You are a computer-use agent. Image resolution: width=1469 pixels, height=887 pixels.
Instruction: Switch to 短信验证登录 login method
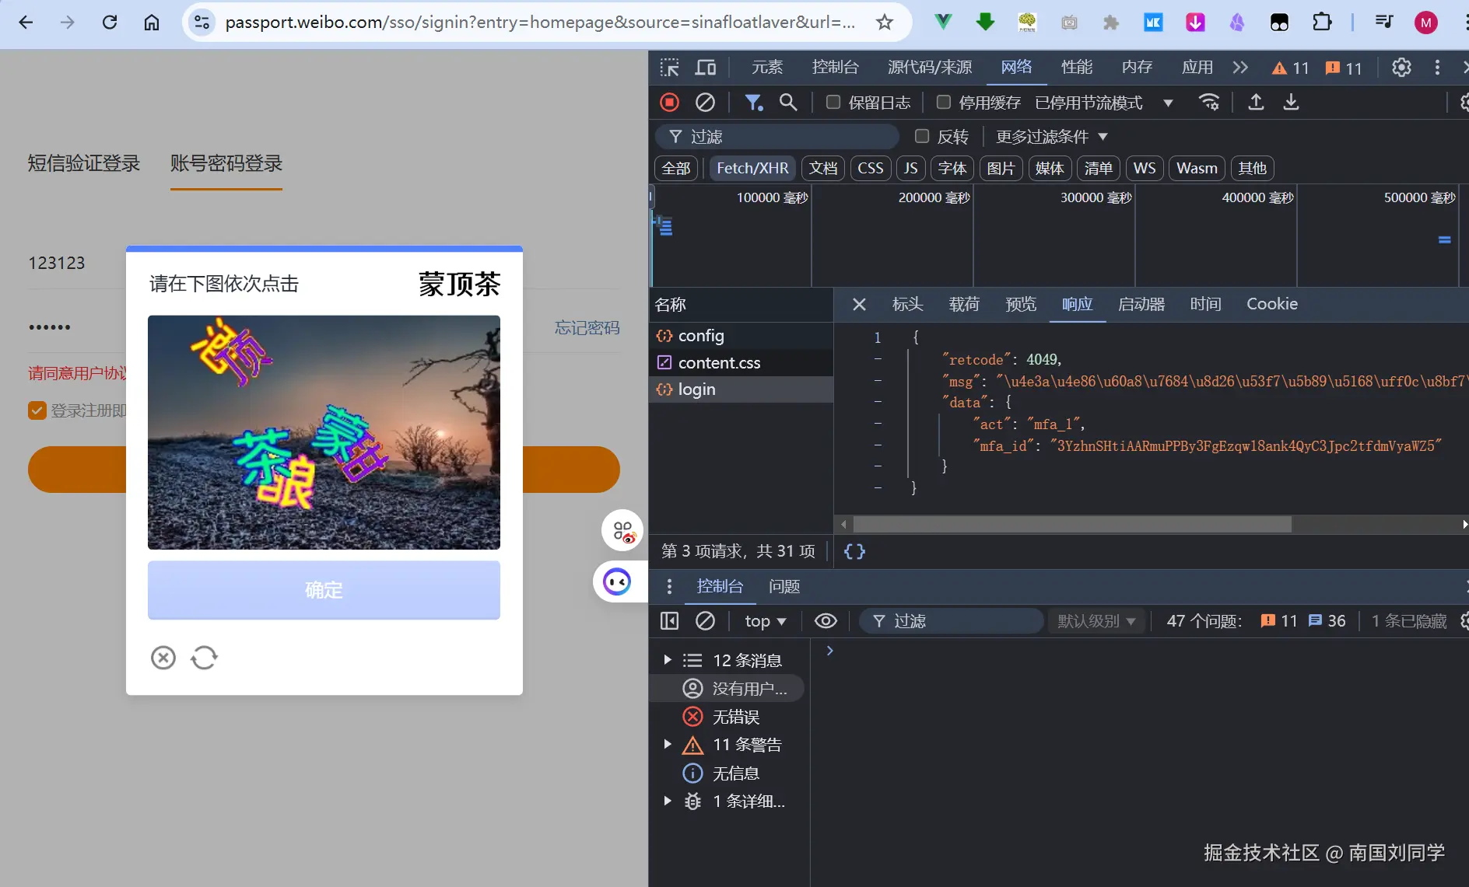pyautogui.click(x=84, y=163)
